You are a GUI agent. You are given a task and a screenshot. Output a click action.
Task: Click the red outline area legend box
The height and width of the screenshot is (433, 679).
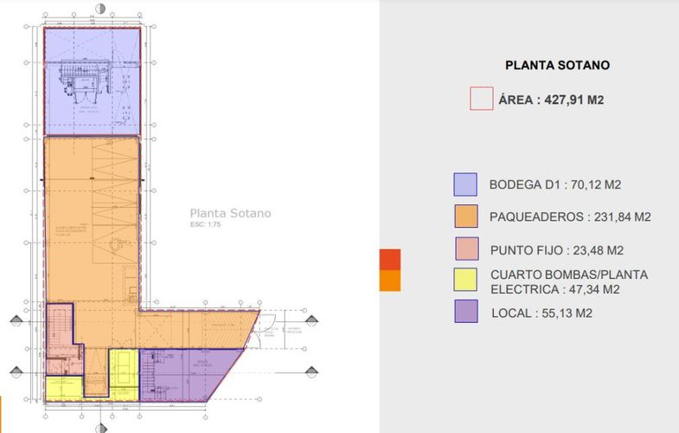coord(482,99)
